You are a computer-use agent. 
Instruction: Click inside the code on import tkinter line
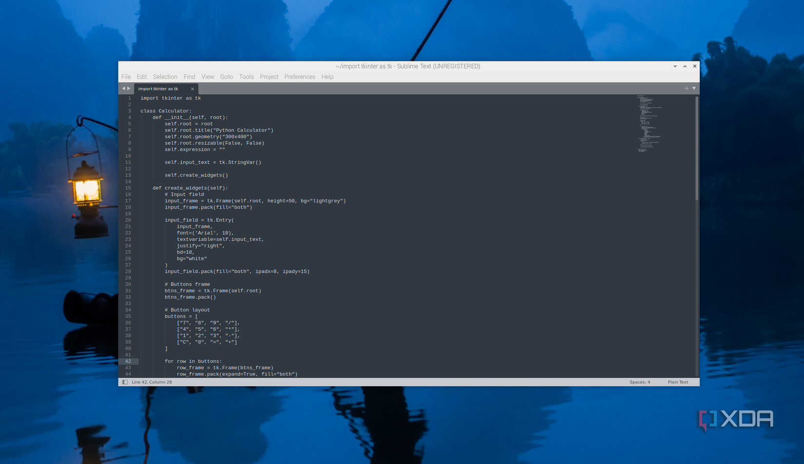click(x=170, y=98)
